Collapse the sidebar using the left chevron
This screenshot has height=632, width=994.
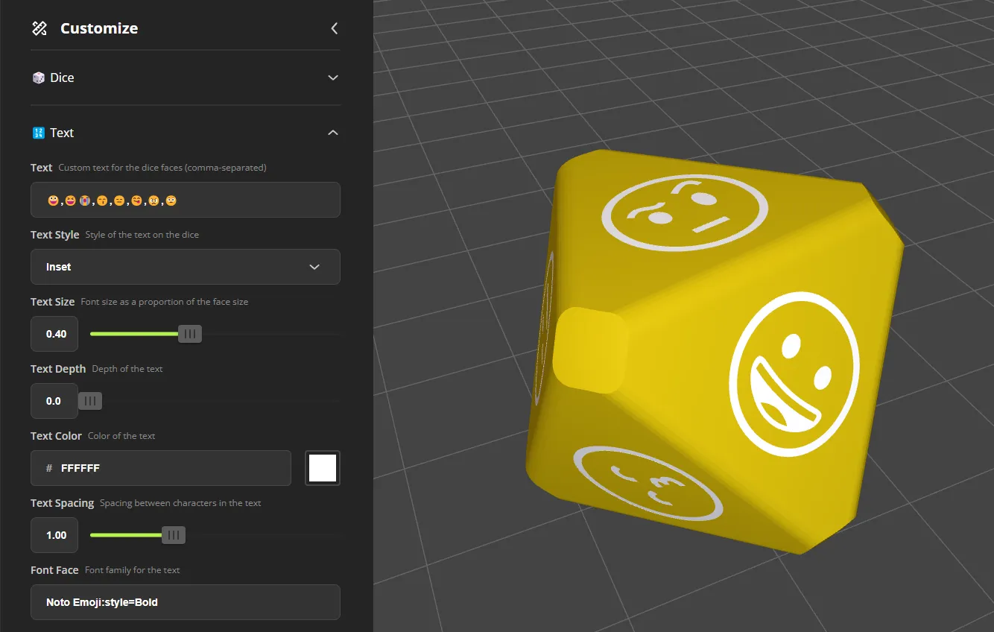pos(334,28)
